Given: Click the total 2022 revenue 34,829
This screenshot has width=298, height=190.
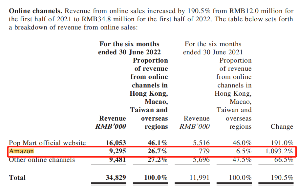Looking at the screenshot, I should click(x=116, y=178).
